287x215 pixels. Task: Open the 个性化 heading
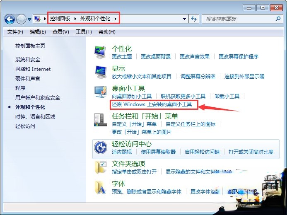(122, 49)
